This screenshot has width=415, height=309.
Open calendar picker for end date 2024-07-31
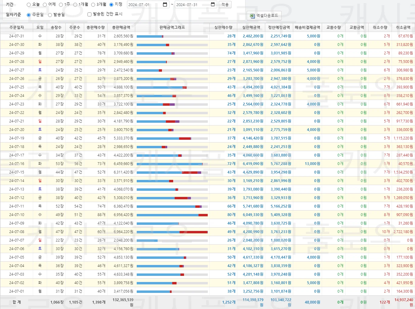click(x=213, y=5)
